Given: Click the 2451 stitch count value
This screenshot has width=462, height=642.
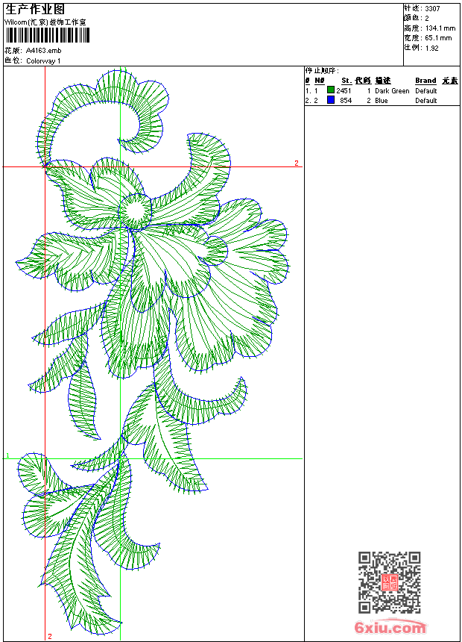Looking at the screenshot, I should [344, 91].
